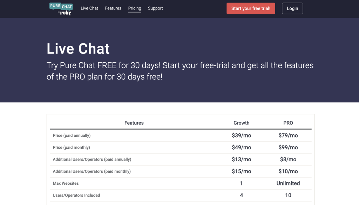Click the Login button

tap(292, 8)
